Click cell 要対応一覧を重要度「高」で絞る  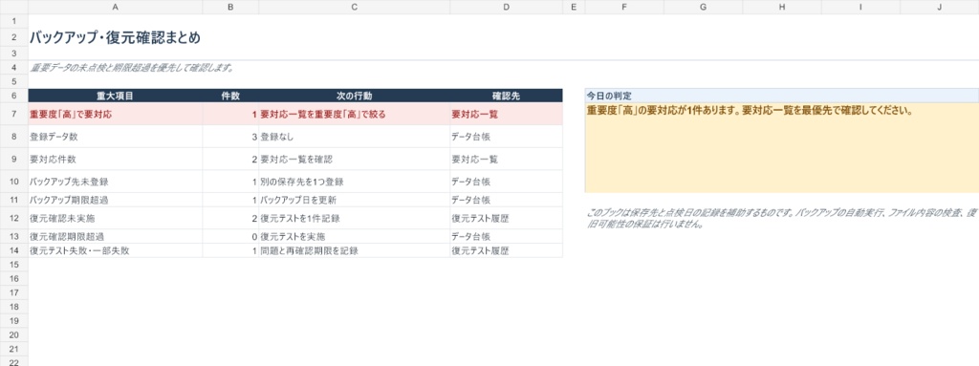coord(354,115)
